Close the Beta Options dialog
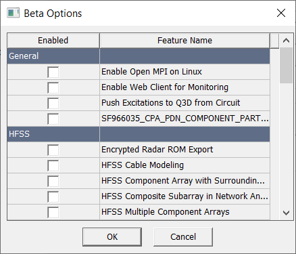296x254 pixels. 281,13
